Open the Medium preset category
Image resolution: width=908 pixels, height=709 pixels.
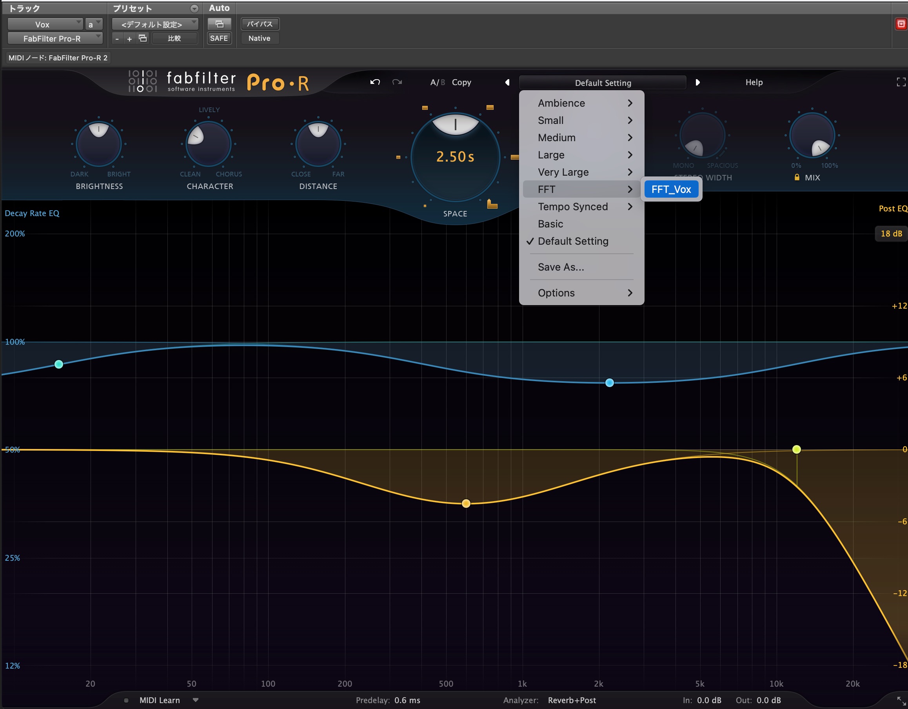pyautogui.click(x=582, y=138)
